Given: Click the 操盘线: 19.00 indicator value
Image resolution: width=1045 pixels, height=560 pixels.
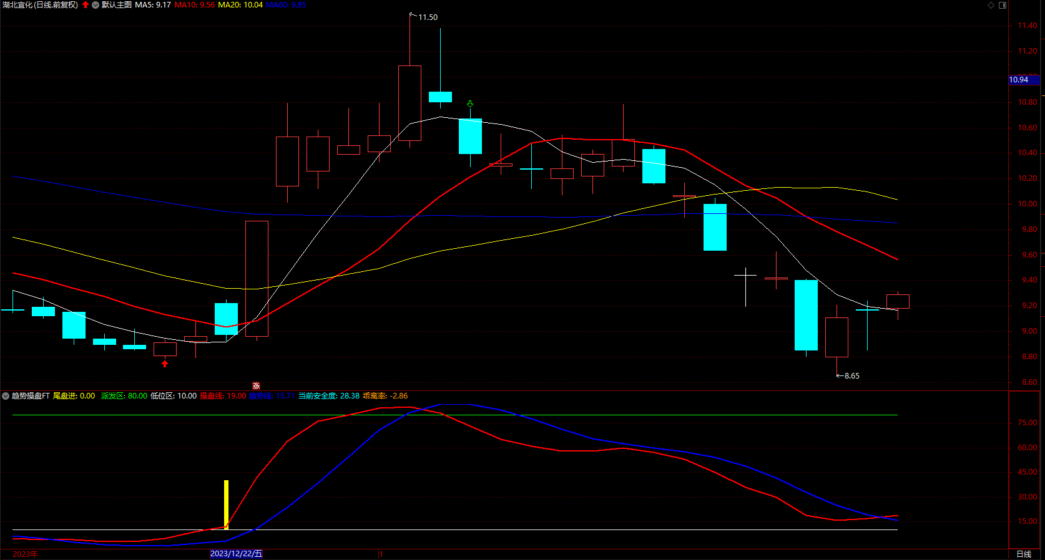Looking at the screenshot, I should (x=223, y=396).
